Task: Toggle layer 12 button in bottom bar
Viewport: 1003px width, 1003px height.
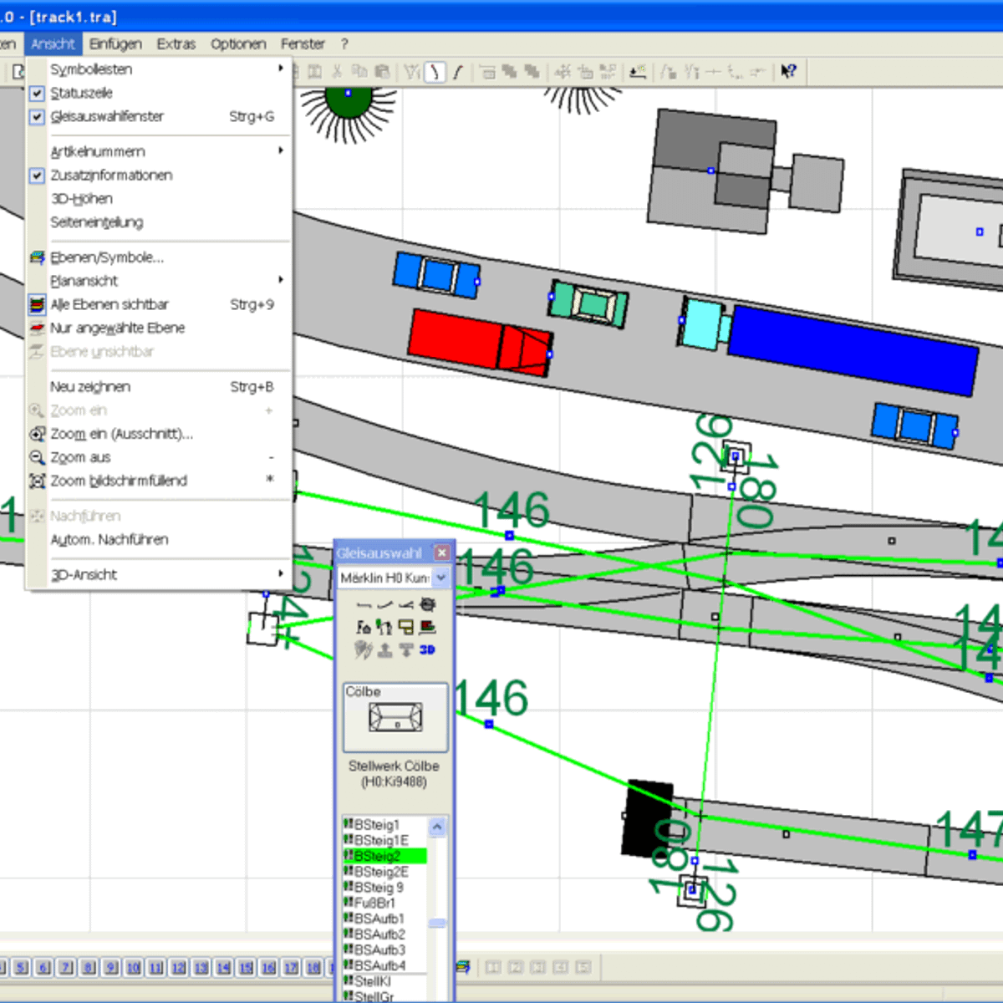Action: [x=179, y=968]
